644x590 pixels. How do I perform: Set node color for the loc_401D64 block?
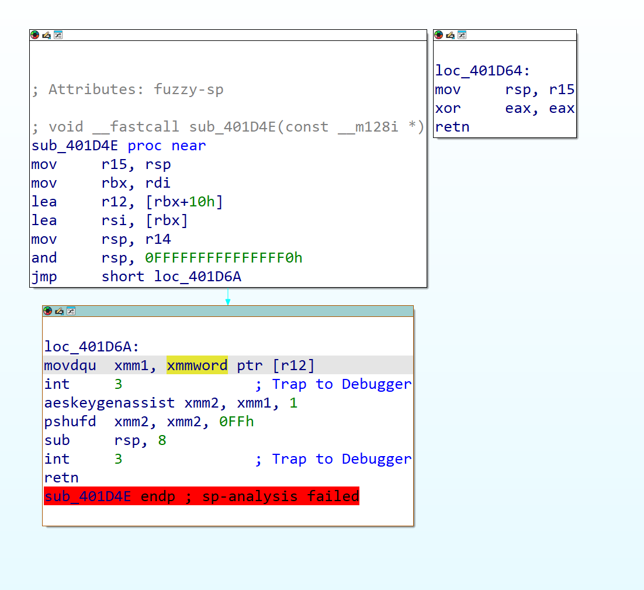point(439,35)
